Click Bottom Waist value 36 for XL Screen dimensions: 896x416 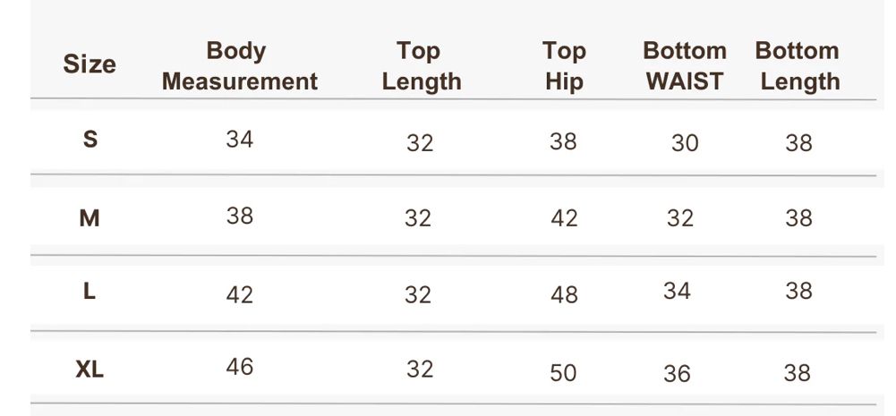click(x=677, y=374)
